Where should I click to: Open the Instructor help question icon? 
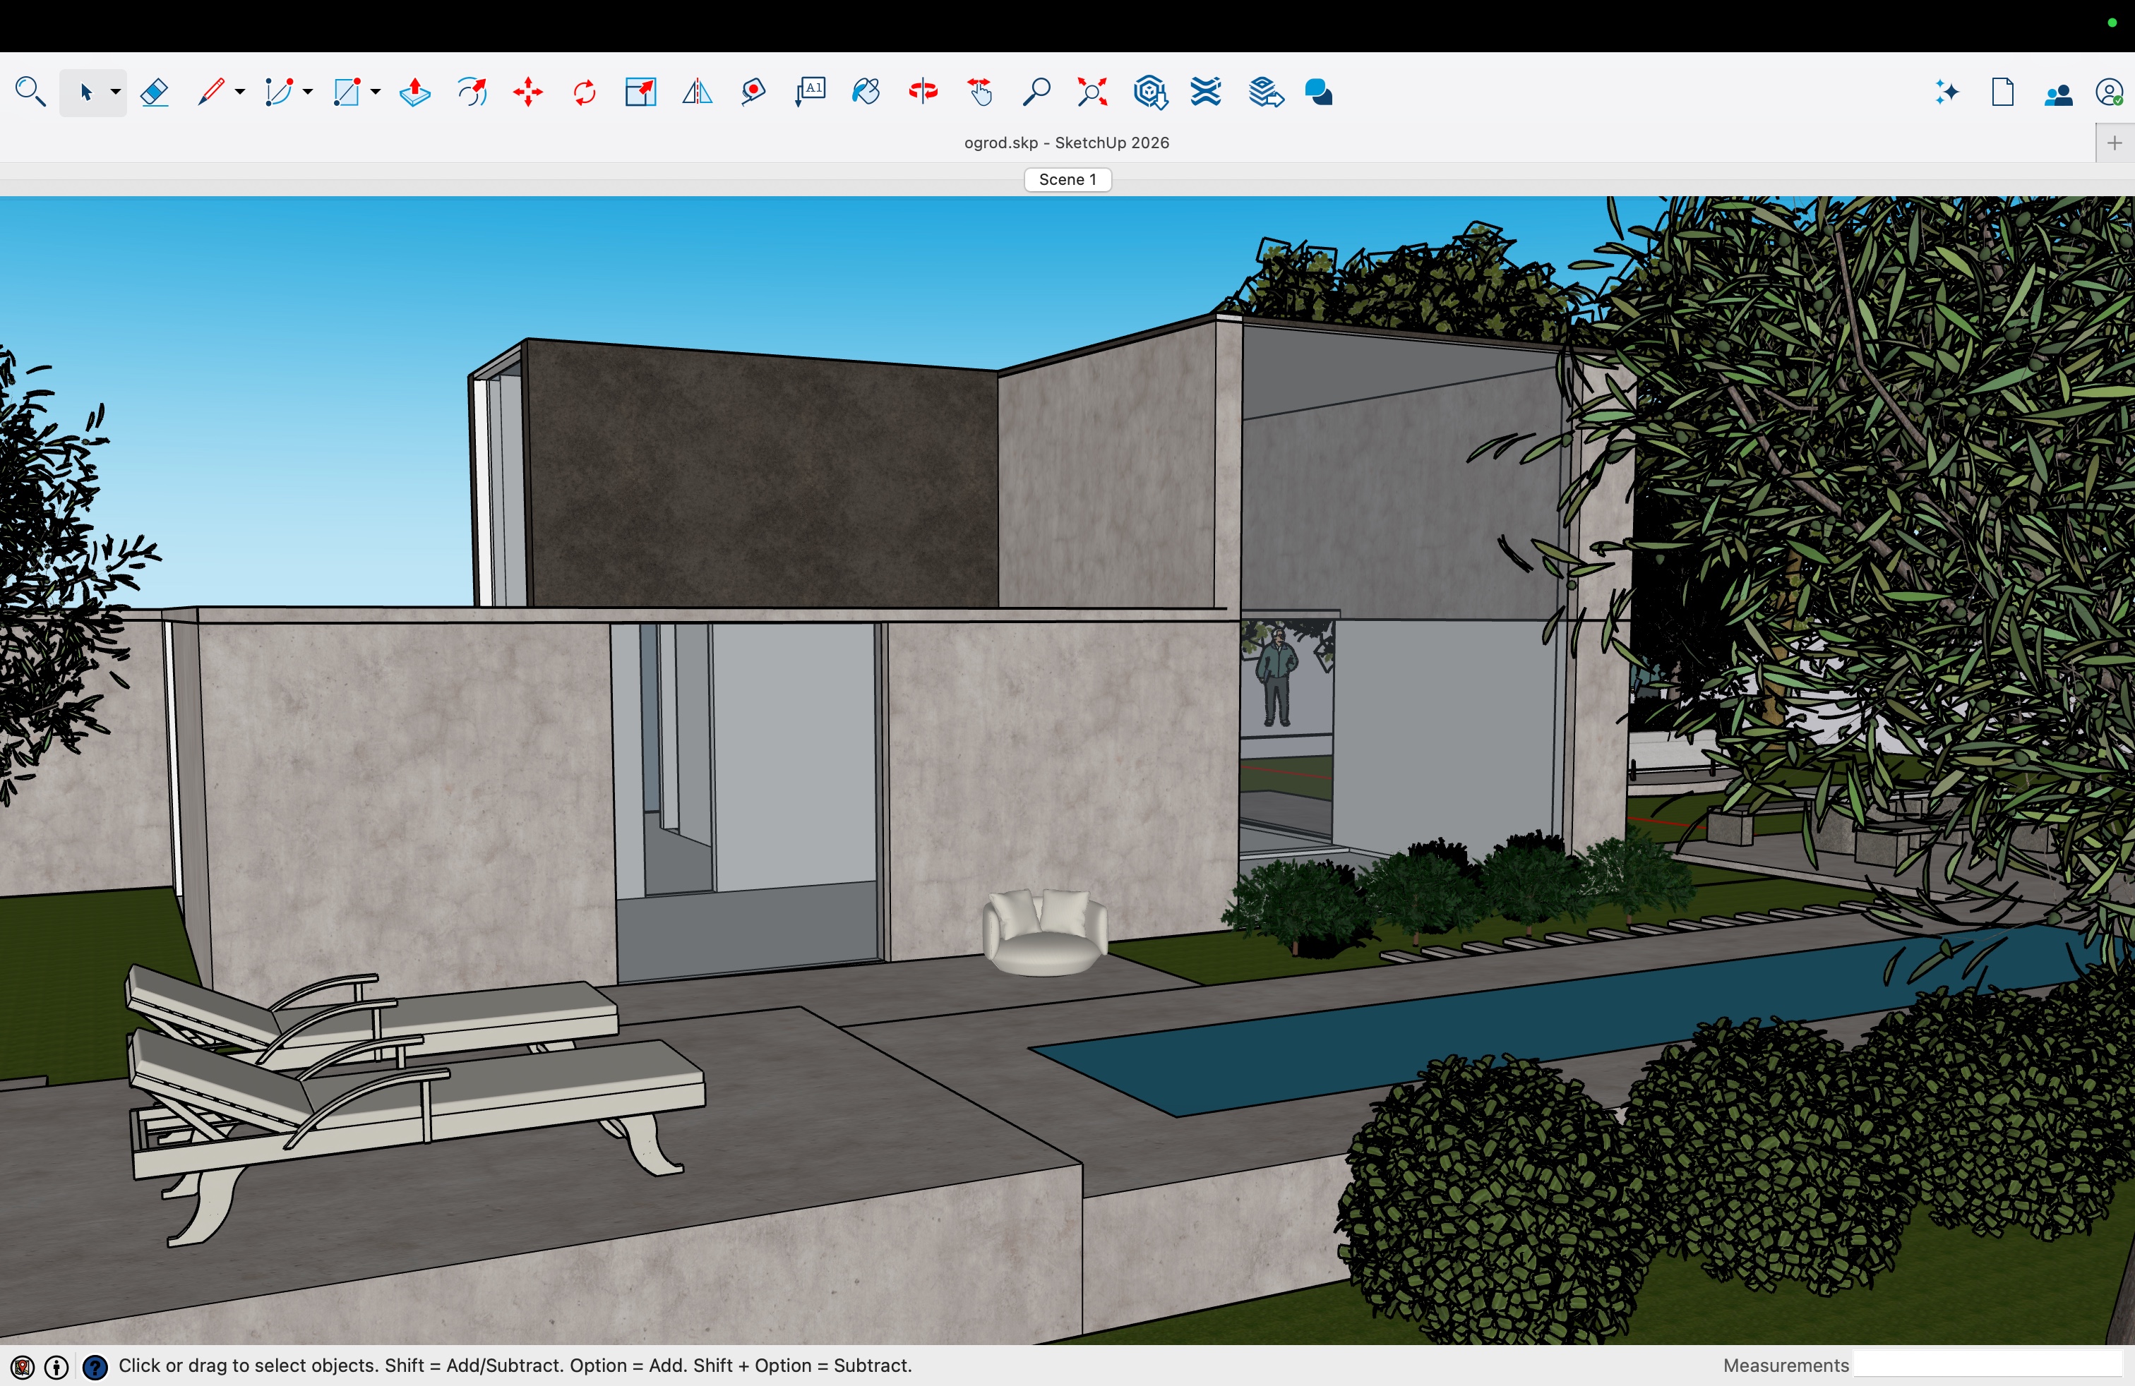[x=95, y=1366]
